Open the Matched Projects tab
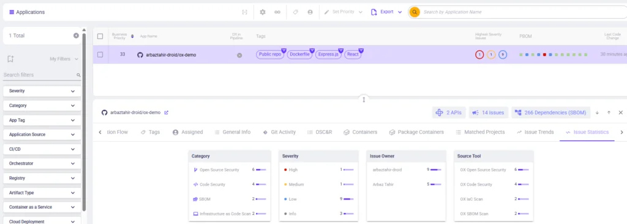 tap(480, 132)
